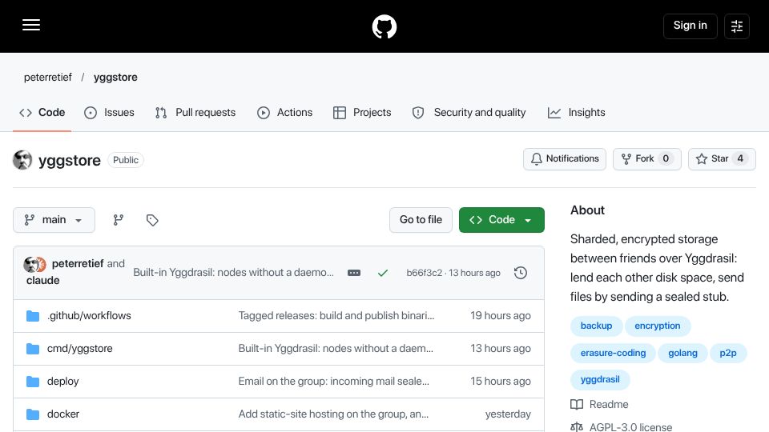This screenshot has height=432, width=769.
Task: Click the star count 4
Action: coord(740,158)
